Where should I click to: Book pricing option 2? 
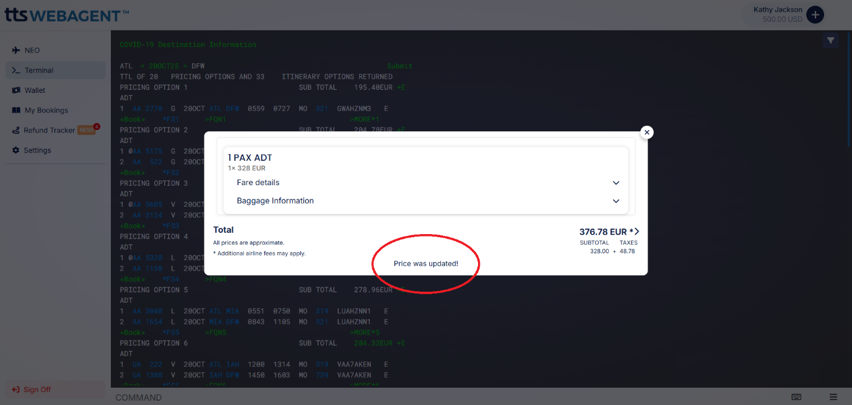(x=132, y=172)
